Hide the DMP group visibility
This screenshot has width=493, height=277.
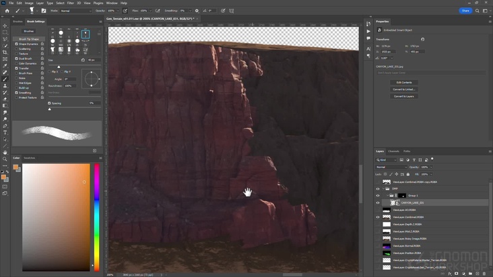click(x=378, y=188)
